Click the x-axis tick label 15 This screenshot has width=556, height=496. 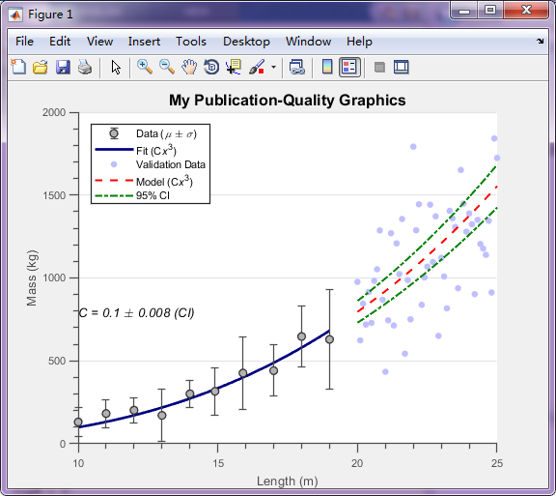(218, 463)
